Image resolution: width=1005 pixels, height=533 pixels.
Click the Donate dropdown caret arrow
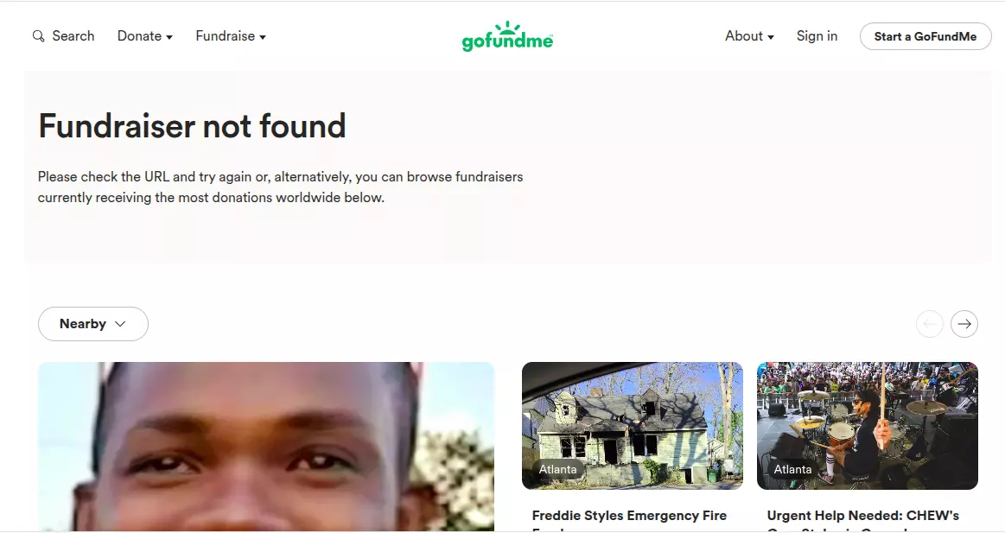169,37
